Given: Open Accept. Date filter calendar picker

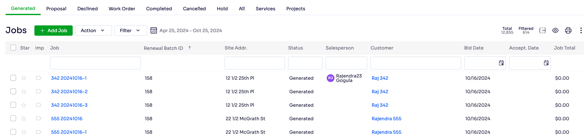Looking at the screenshot, I should pyautogui.click(x=546, y=63).
